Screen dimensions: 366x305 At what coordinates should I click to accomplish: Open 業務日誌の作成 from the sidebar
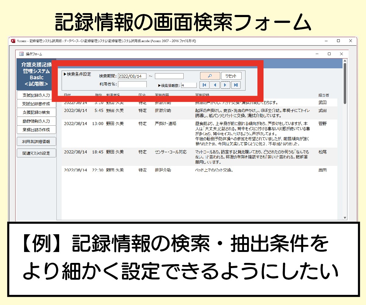tap(37, 130)
